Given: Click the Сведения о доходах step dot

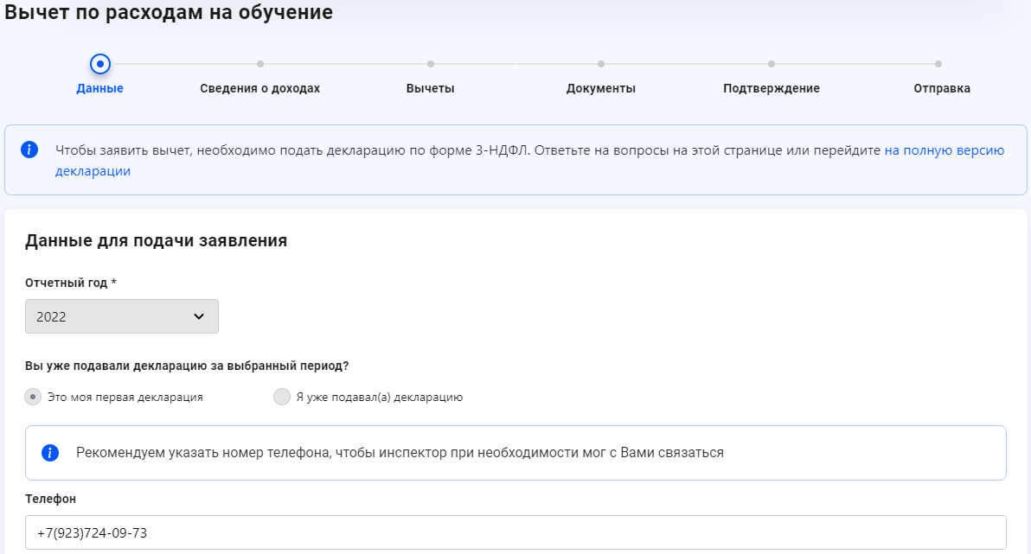Looking at the screenshot, I should click(260, 64).
